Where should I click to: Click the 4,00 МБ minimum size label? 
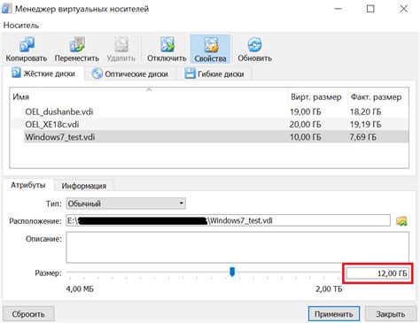point(80,288)
